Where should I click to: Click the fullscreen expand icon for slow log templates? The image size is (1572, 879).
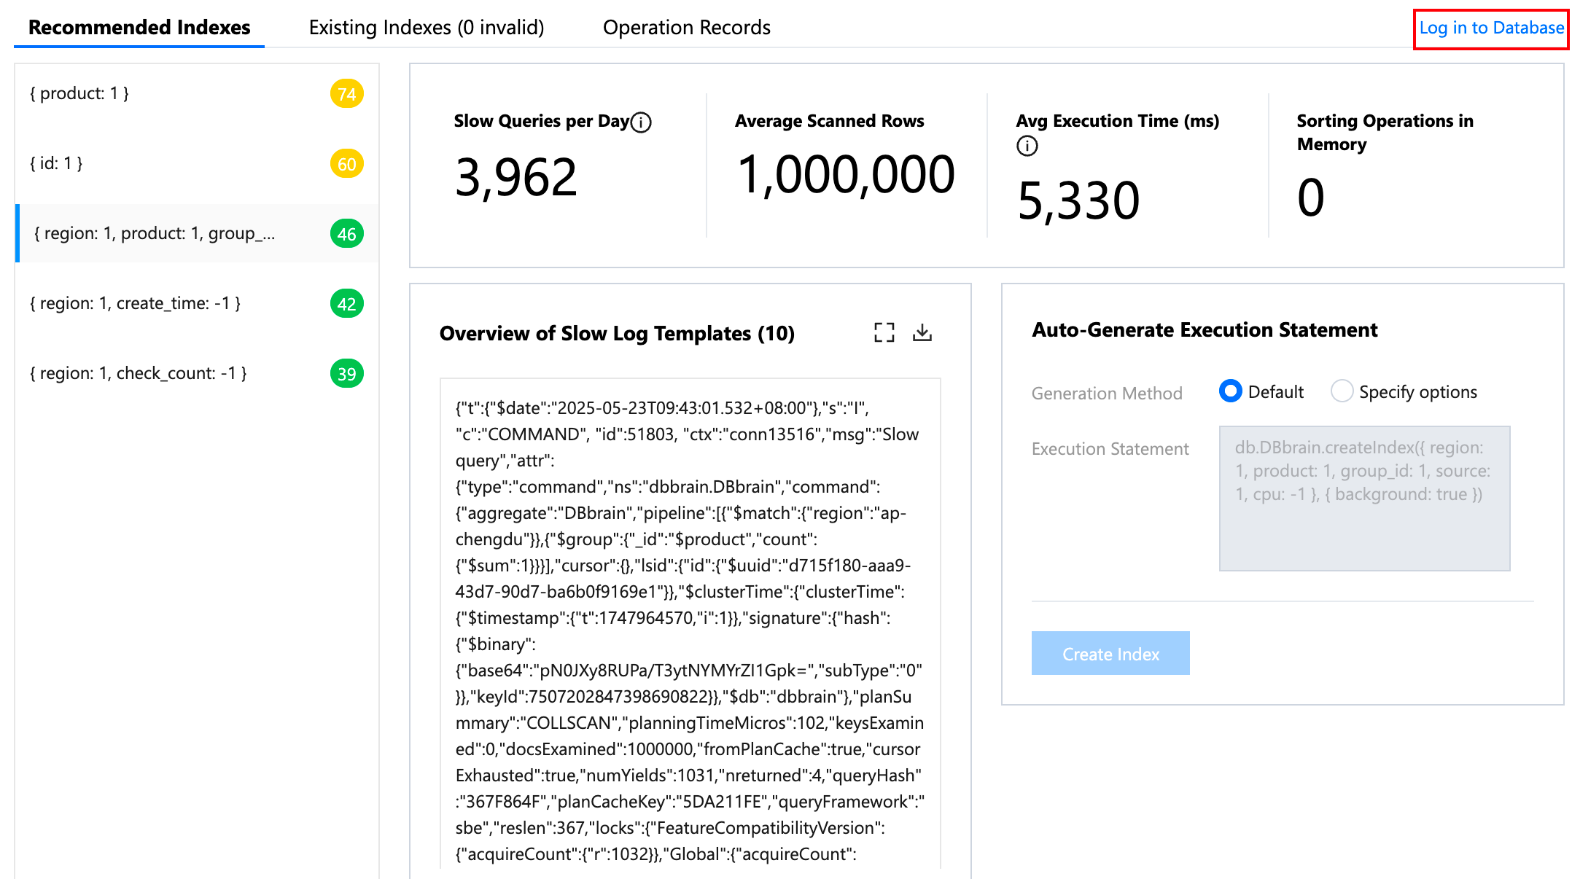point(884,333)
